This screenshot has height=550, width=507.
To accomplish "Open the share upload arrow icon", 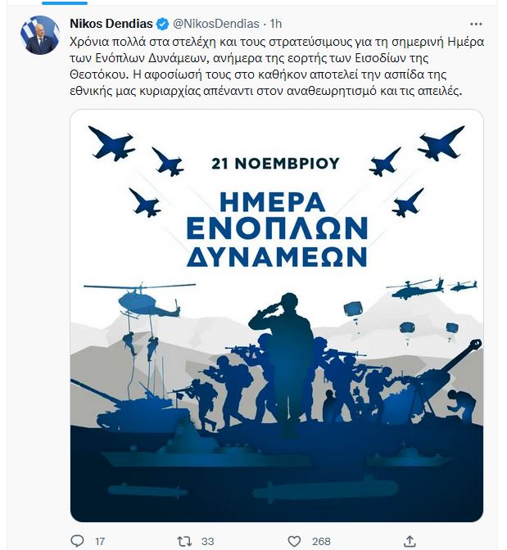I will click(410, 541).
